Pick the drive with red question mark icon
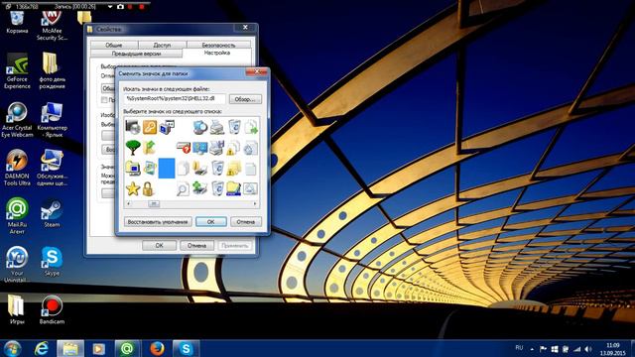635x357 pixels. point(184,148)
